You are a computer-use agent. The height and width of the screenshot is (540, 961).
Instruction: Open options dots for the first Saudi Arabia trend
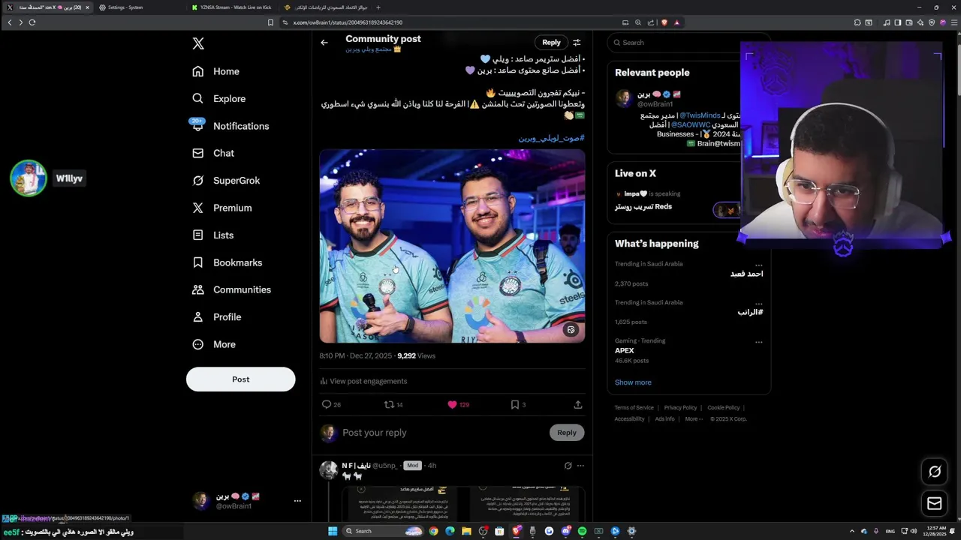[x=758, y=265]
